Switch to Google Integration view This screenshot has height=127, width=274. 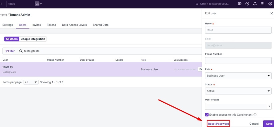tap(33, 39)
